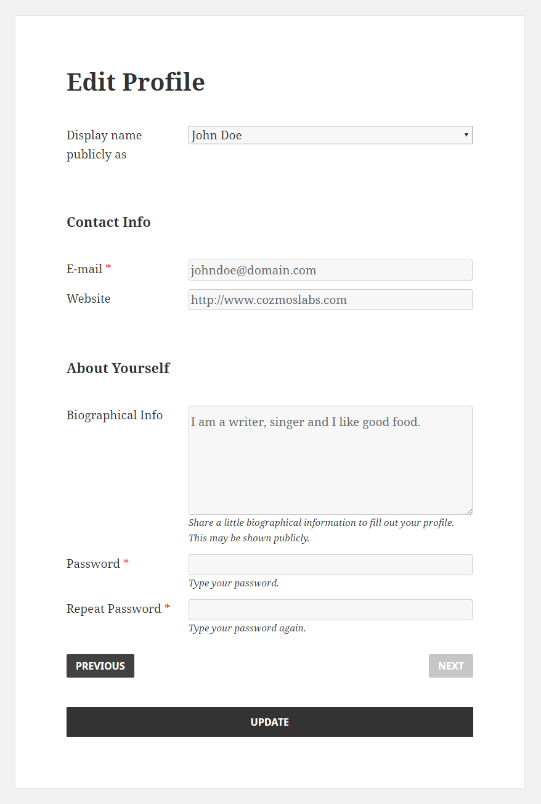Image resolution: width=541 pixels, height=804 pixels.
Task: Go back with the Previous button
Action: 100,666
